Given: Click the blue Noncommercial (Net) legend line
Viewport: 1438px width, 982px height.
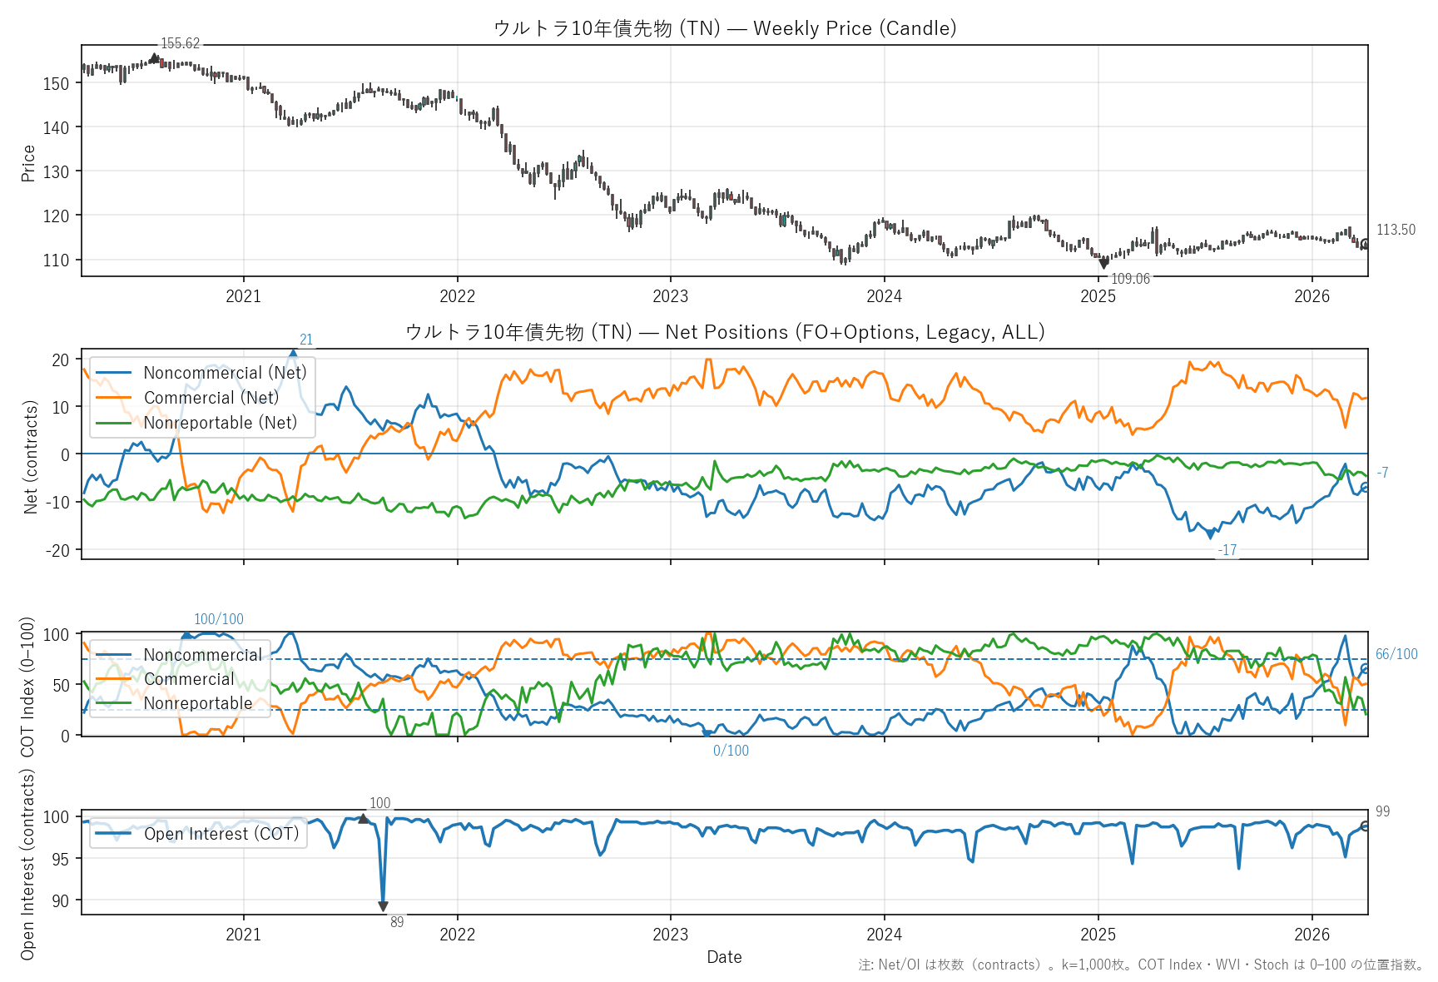Looking at the screenshot, I should [114, 373].
